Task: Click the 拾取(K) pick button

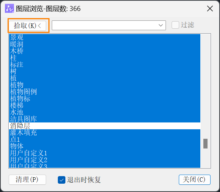Action: point(27,26)
